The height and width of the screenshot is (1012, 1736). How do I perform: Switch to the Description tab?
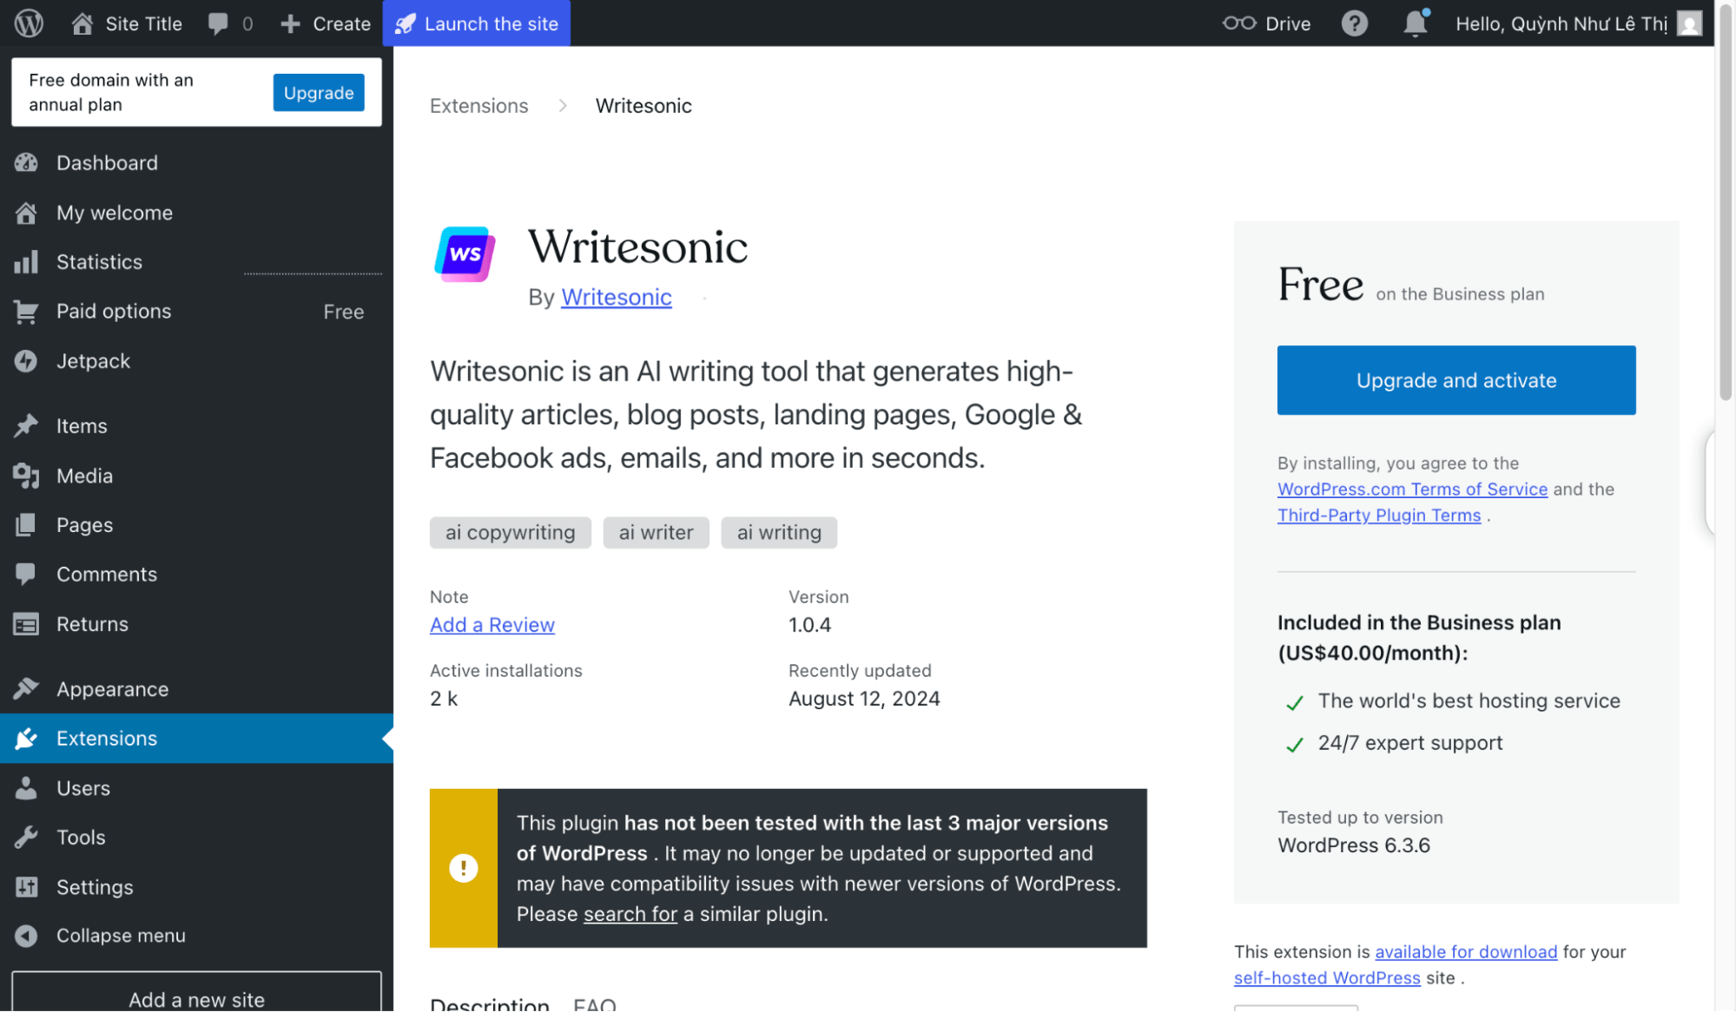pyautogui.click(x=490, y=1003)
